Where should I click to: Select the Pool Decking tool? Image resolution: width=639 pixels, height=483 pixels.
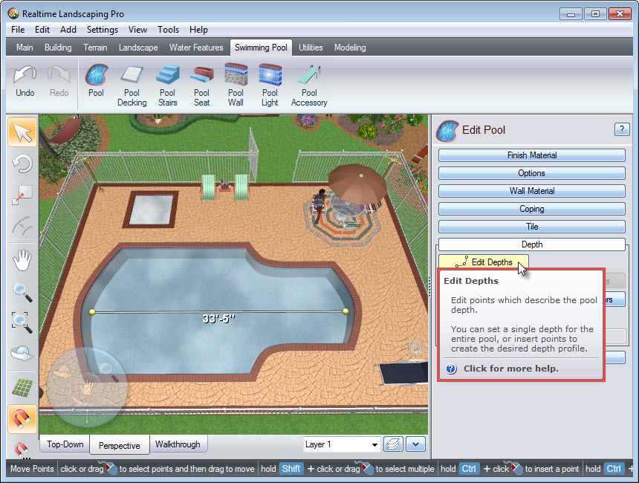click(x=132, y=85)
